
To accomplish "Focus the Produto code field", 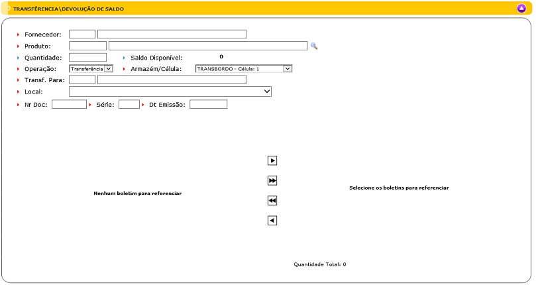I will (87, 46).
